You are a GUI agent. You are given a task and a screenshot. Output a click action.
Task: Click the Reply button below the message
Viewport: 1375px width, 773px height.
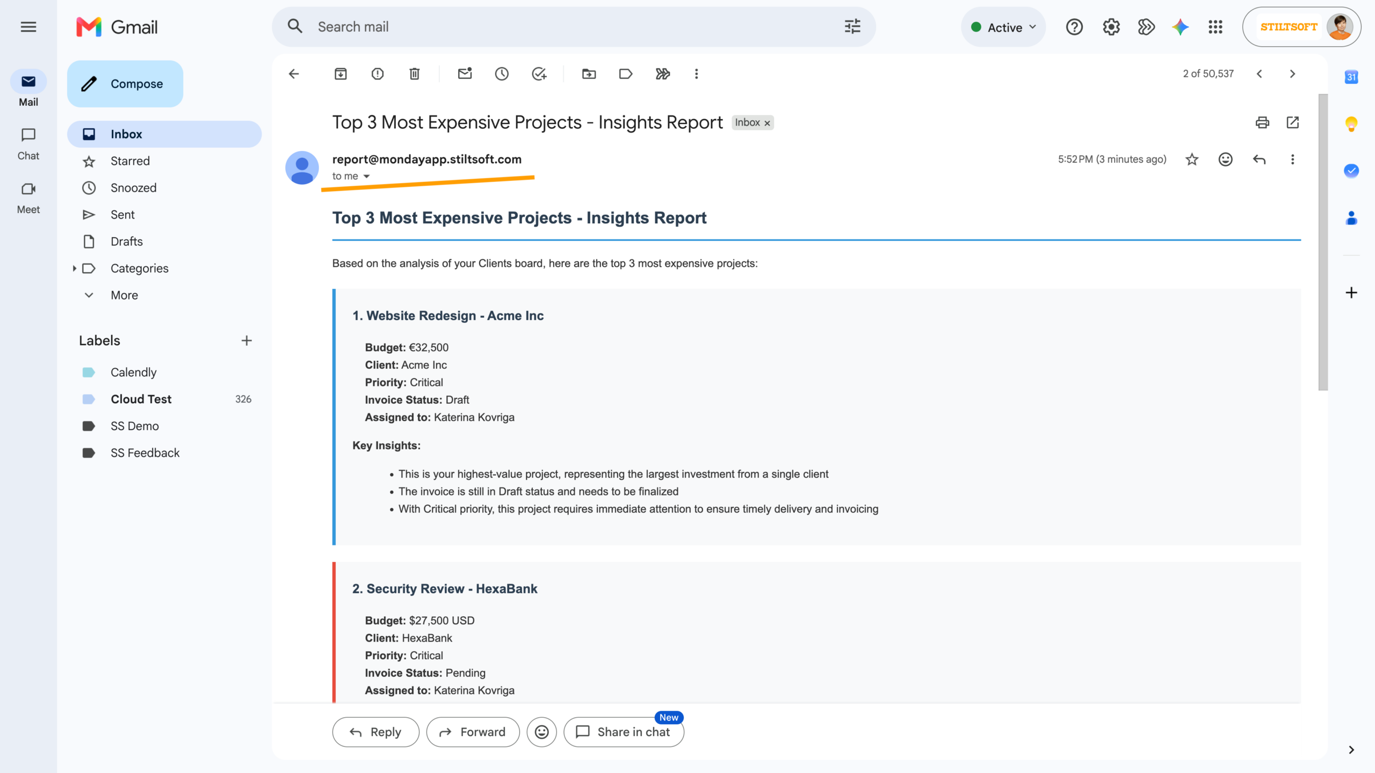point(375,732)
